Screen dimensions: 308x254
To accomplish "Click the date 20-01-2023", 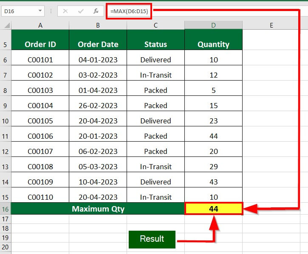I will pos(98,134).
